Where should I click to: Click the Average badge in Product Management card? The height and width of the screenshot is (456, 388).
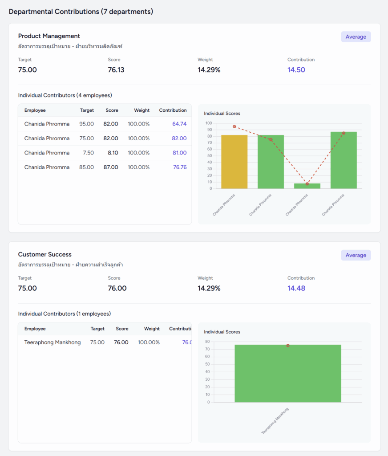pos(356,37)
